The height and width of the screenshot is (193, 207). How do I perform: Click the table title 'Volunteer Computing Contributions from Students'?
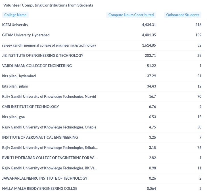(x=48, y=5)
